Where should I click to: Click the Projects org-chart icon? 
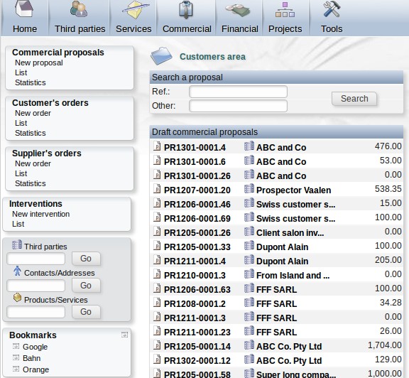coord(285,10)
